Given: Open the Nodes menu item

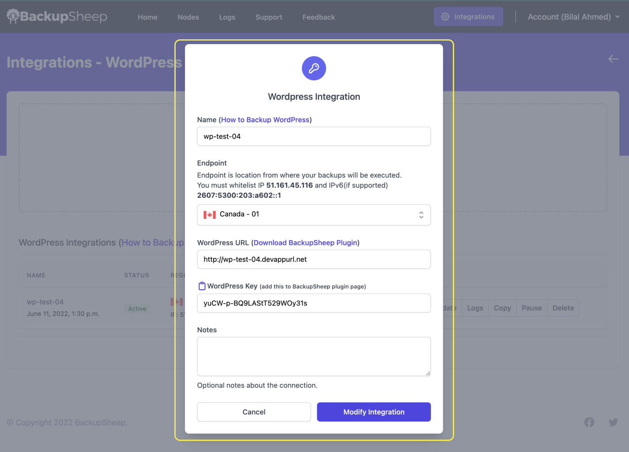Looking at the screenshot, I should click(188, 17).
